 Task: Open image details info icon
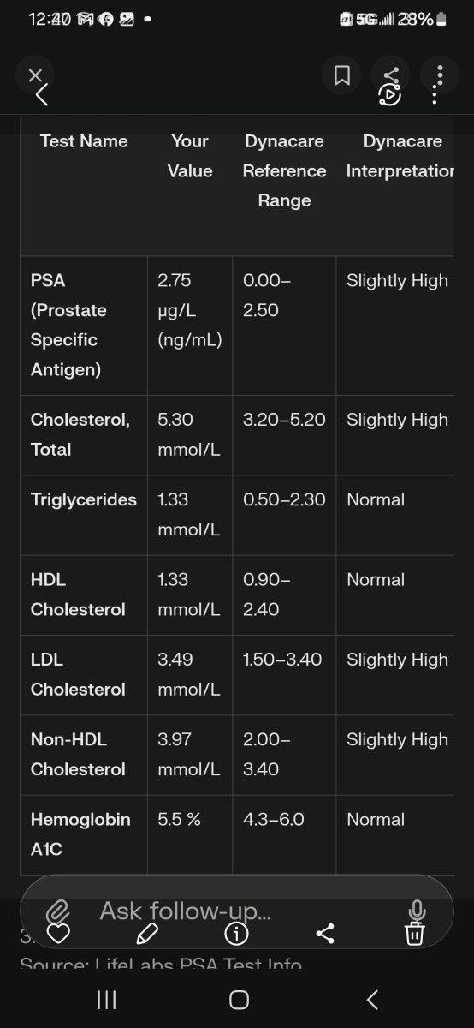pos(236,933)
